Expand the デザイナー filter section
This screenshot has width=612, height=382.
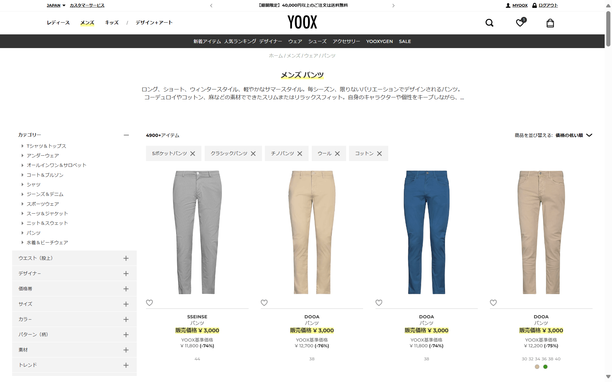click(x=74, y=273)
